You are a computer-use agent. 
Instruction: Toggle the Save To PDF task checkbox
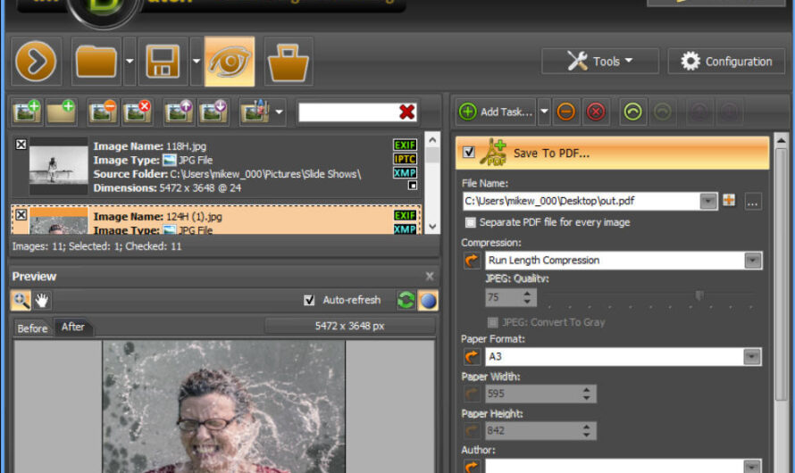click(469, 153)
